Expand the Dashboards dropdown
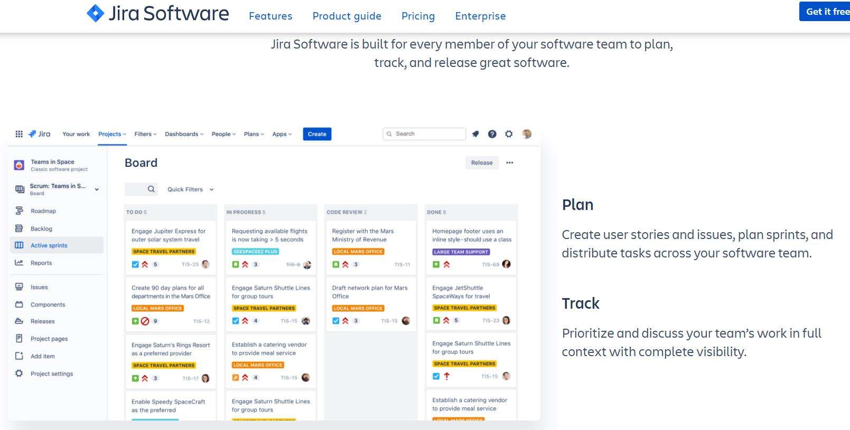 184,134
